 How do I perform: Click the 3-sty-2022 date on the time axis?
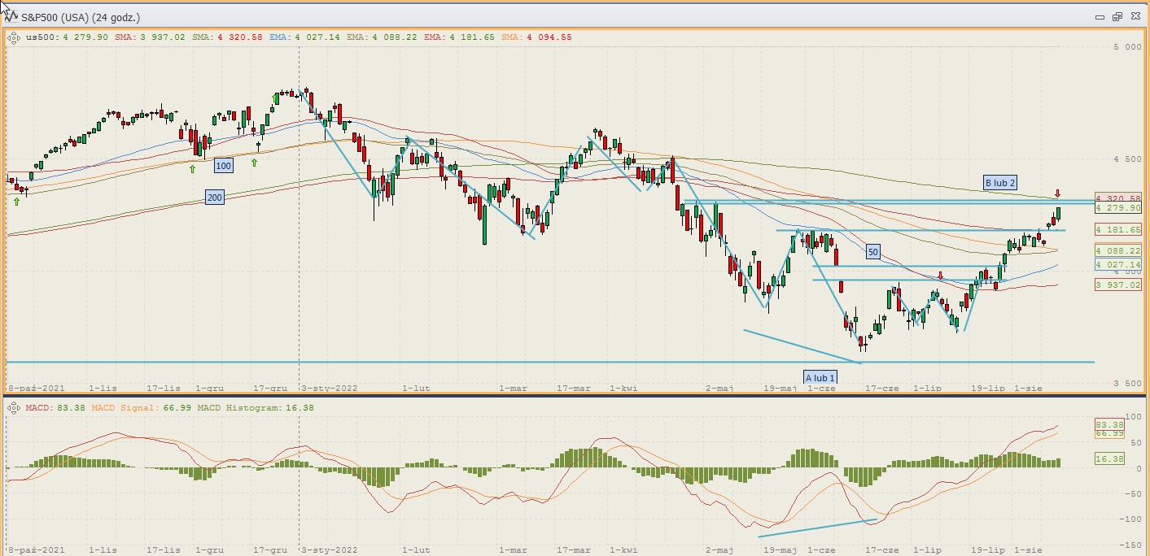pyautogui.click(x=330, y=389)
